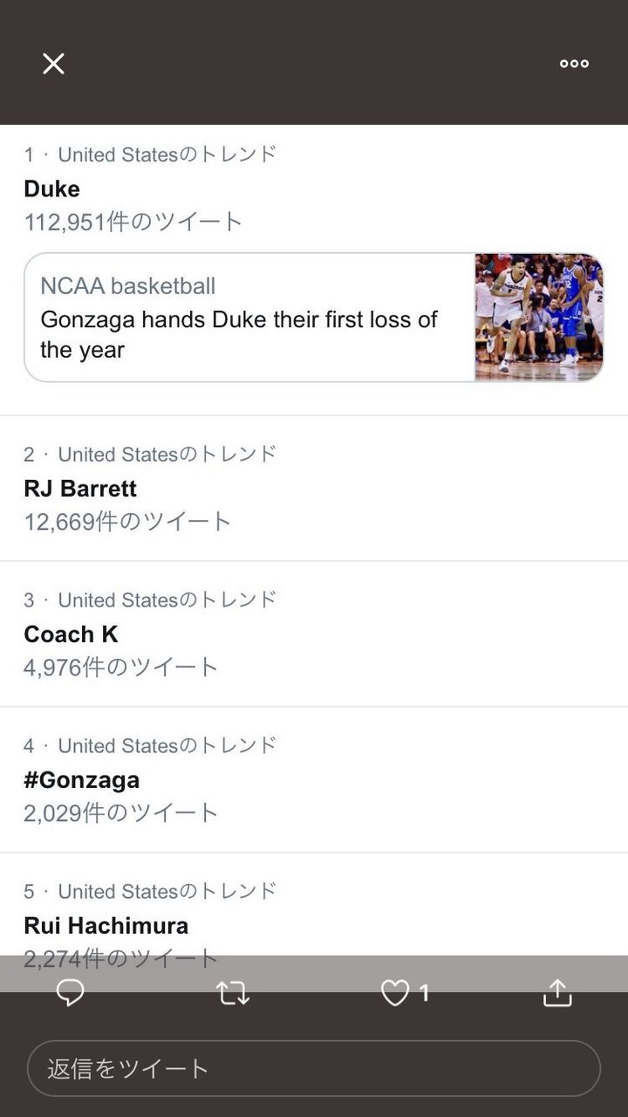The image size is (628, 1117).
Task: Select the Coach K trend
Action: point(71,634)
